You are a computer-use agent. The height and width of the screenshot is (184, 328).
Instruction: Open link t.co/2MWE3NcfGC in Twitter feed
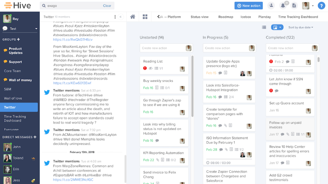pyautogui.click(x=73, y=180)
